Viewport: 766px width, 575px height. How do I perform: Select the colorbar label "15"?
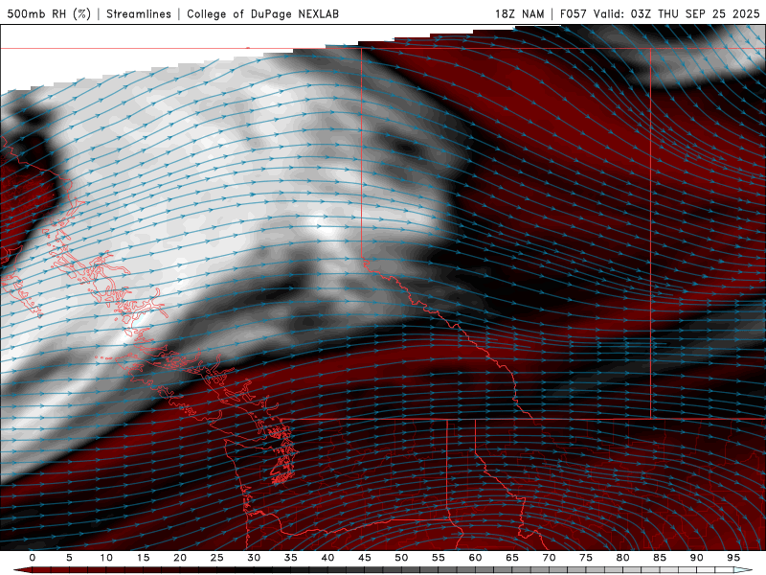point(143,558)
